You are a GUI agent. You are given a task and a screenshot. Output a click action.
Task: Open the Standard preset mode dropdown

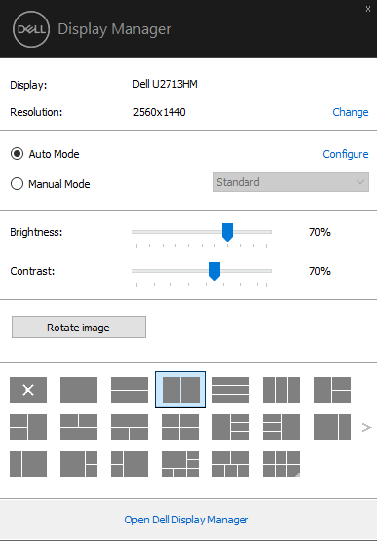[x=291, y=182]
